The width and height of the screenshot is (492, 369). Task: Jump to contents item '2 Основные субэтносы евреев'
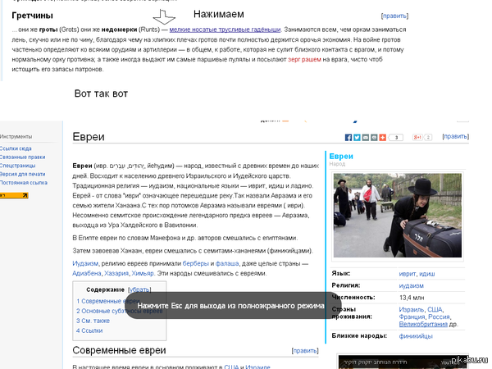coord(119,311)
